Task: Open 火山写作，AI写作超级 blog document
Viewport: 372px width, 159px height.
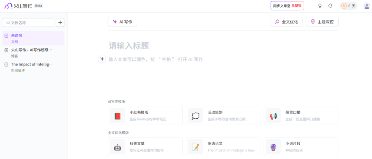Action: [x=33, y=53]
